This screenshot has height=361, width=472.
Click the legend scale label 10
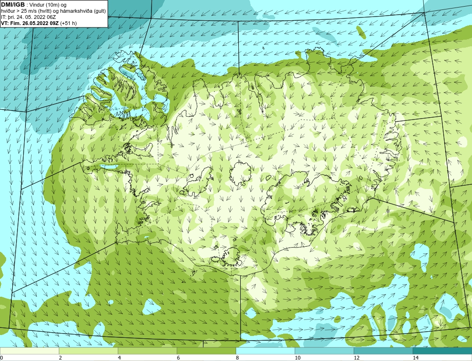[x=298, y=358]
